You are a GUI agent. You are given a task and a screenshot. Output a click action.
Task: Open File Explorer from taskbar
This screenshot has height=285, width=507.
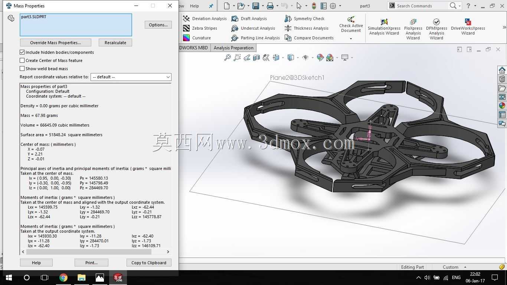[82, 278]
